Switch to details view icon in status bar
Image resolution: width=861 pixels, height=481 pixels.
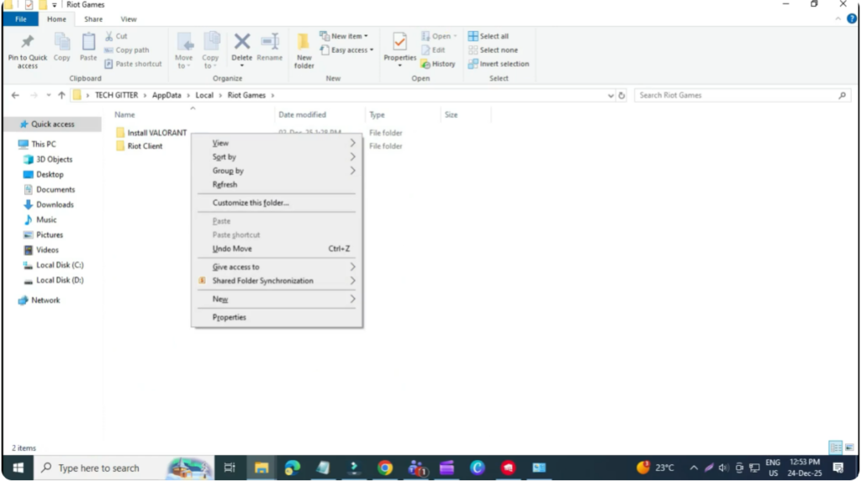click(x=835, y=447)
